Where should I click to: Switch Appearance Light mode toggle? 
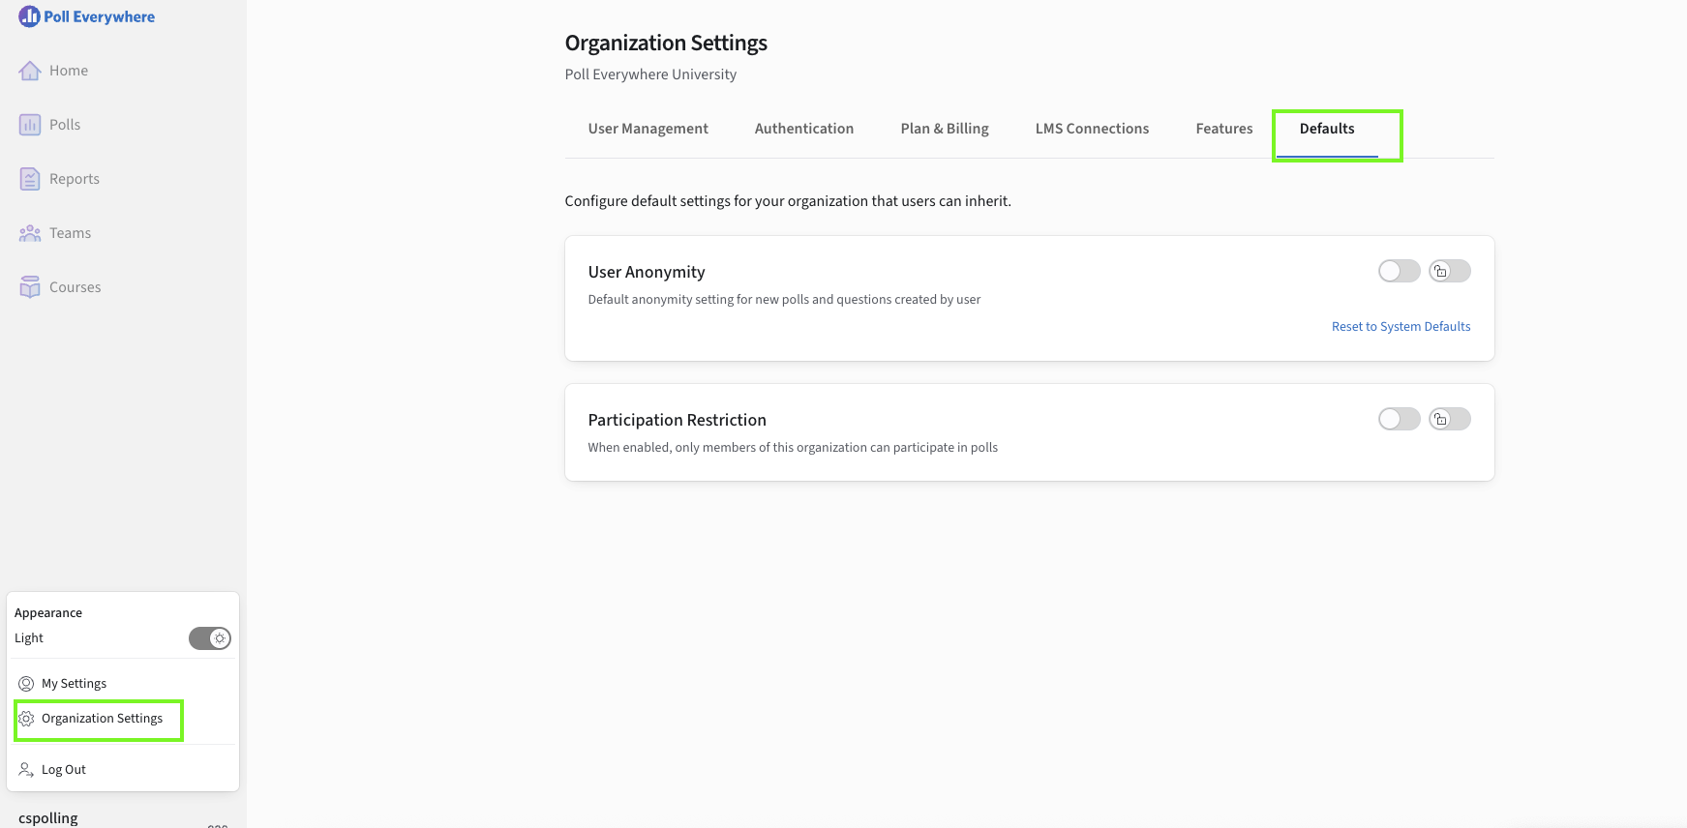(210, 638)
